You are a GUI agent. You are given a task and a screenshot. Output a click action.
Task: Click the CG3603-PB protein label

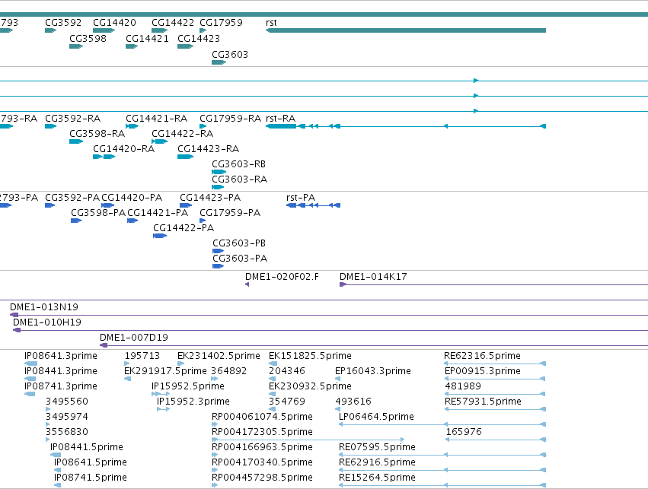pos(239,243)
